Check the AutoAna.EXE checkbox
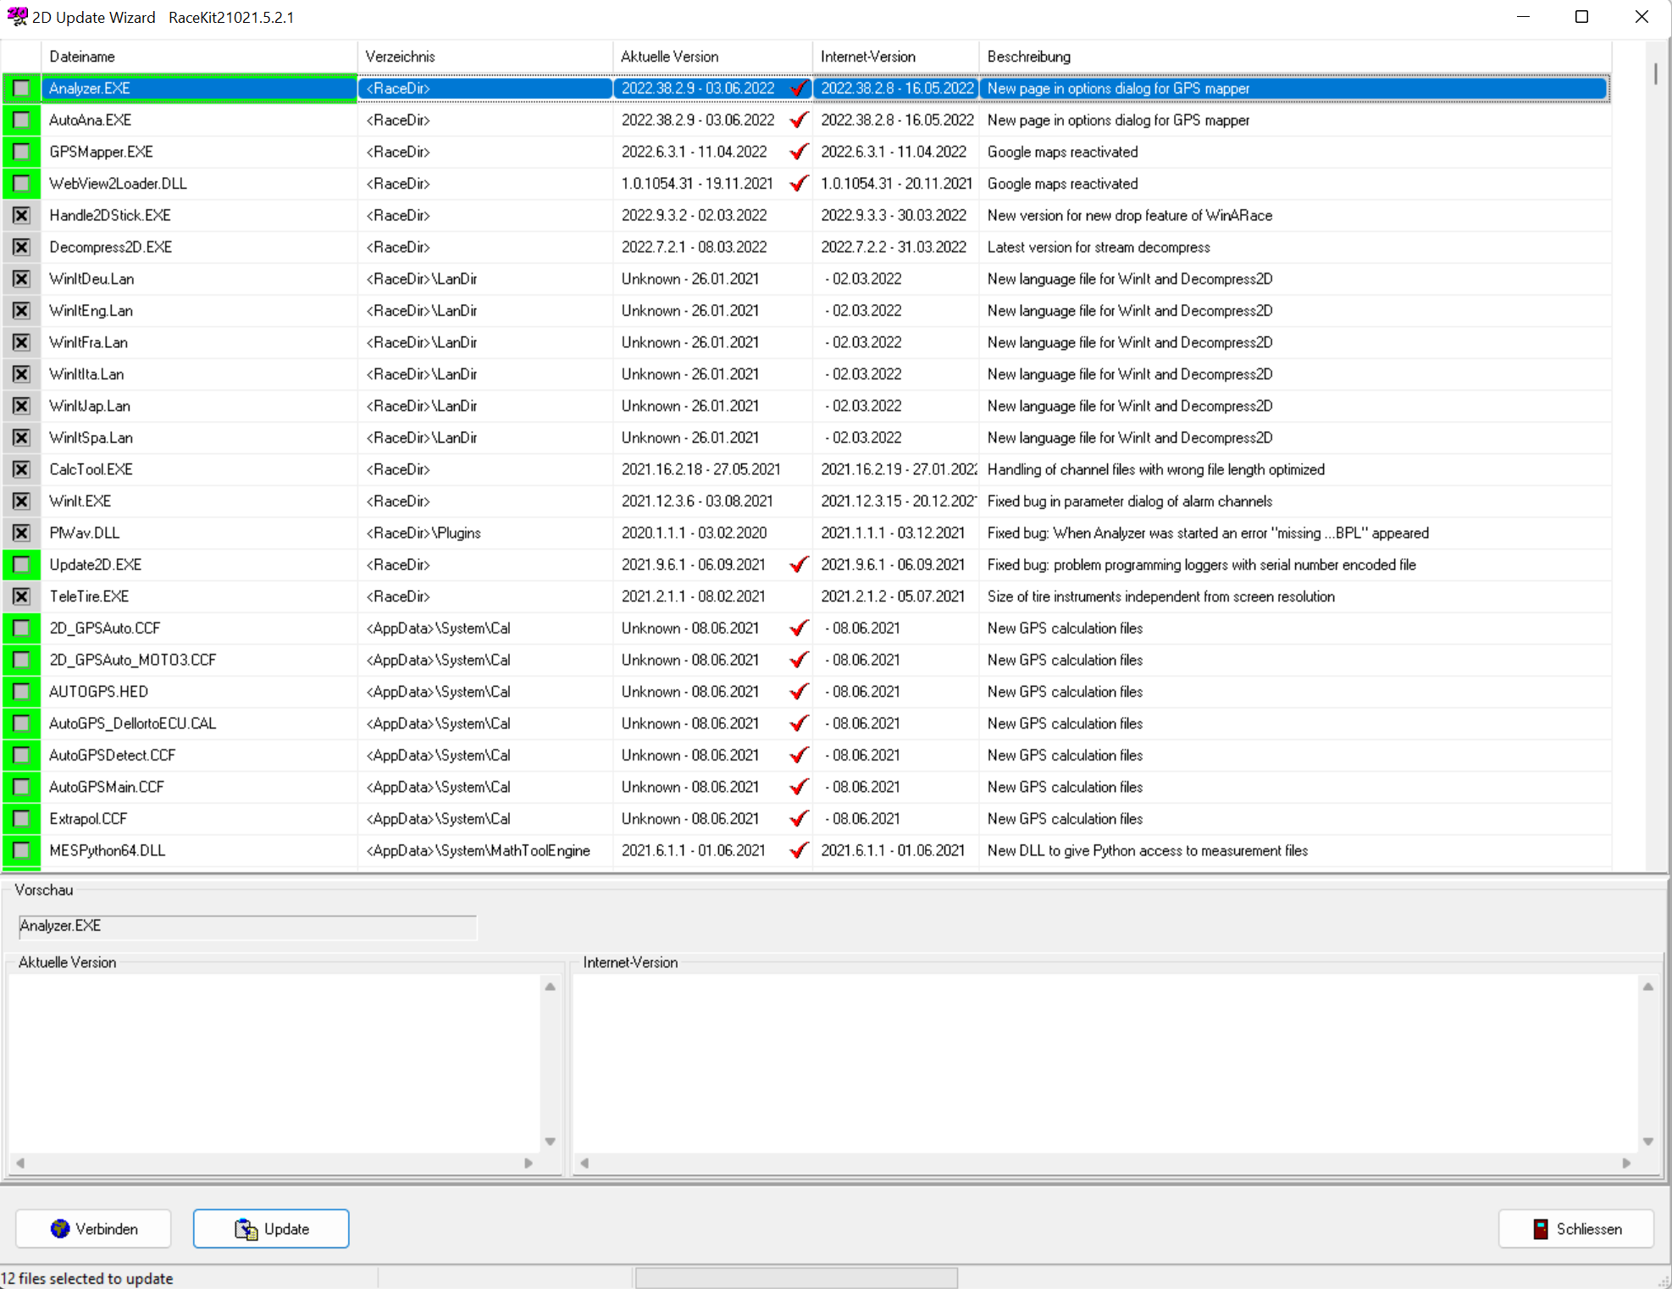 click(22, 120)
